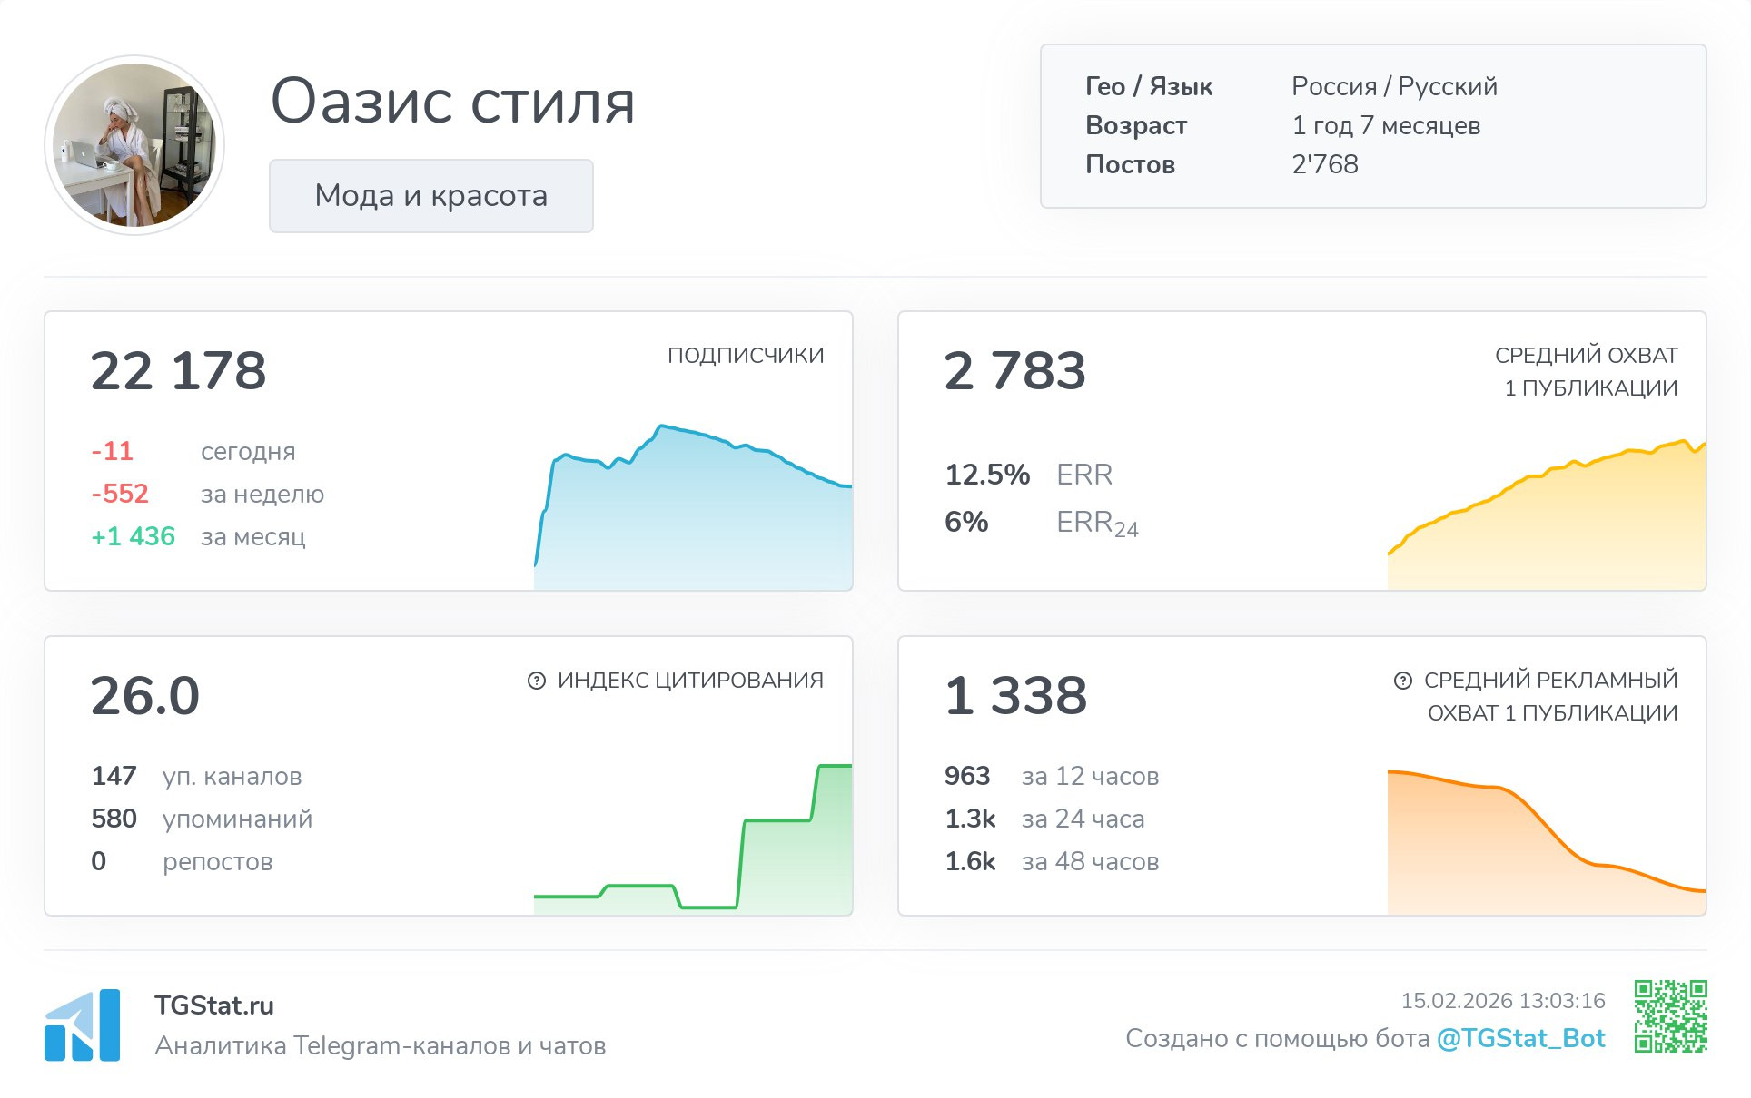1751x1098 pixels.
Task: Click the 26.0 citation index value
Action: coord(145,696)
